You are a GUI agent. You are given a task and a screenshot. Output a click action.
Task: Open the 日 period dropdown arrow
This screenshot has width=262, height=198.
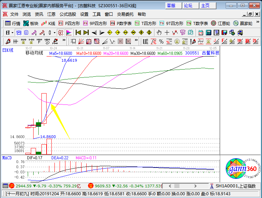pyautogui.click(x=13, y=33)
